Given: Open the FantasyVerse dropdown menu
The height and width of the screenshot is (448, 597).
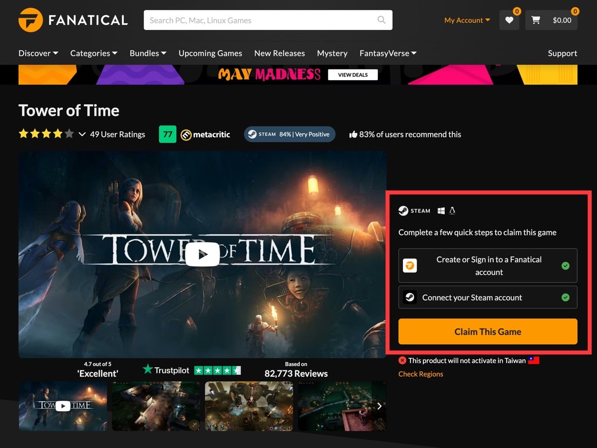Looking at the screenshot, I should pos(388,53).
